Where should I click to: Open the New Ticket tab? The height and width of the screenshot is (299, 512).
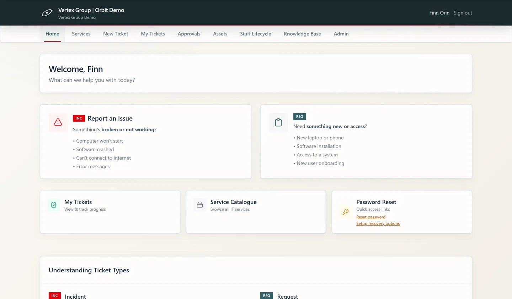click(x=116, y=34)
